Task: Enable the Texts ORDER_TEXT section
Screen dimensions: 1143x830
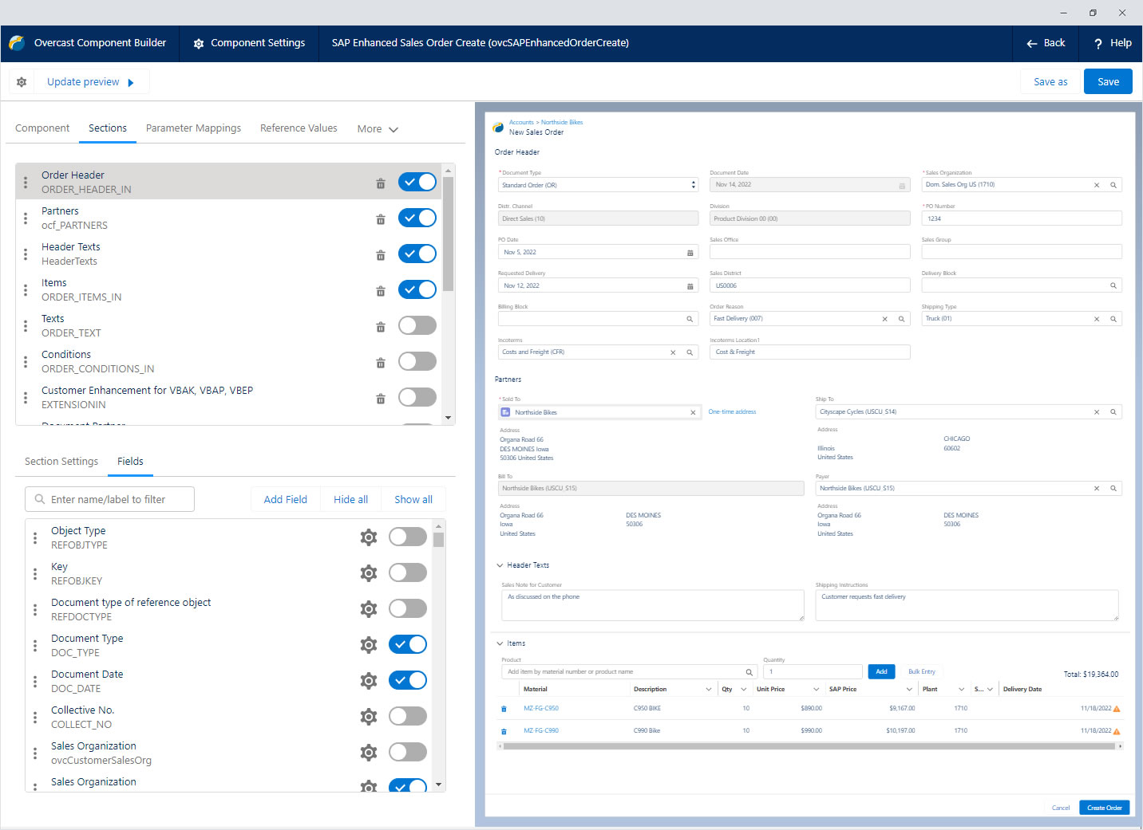Action: pyautogui.click(x=417, y=325)
